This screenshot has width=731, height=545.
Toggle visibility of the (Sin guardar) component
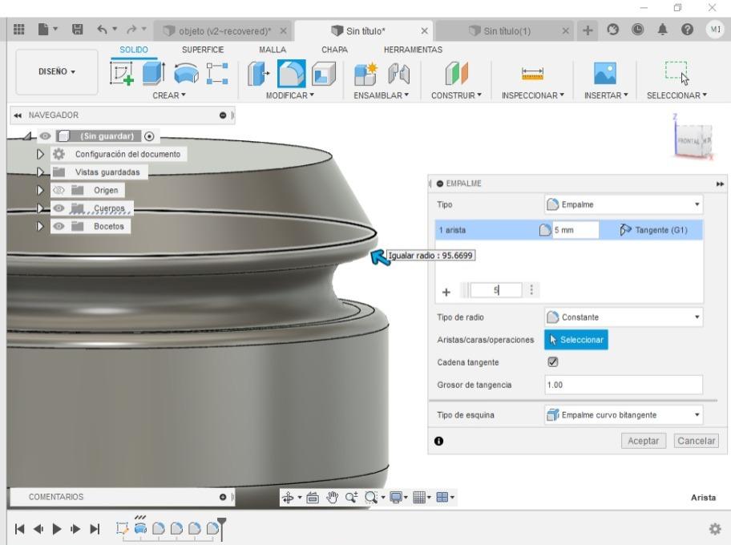pyautogui.click(x=45, y=136)
